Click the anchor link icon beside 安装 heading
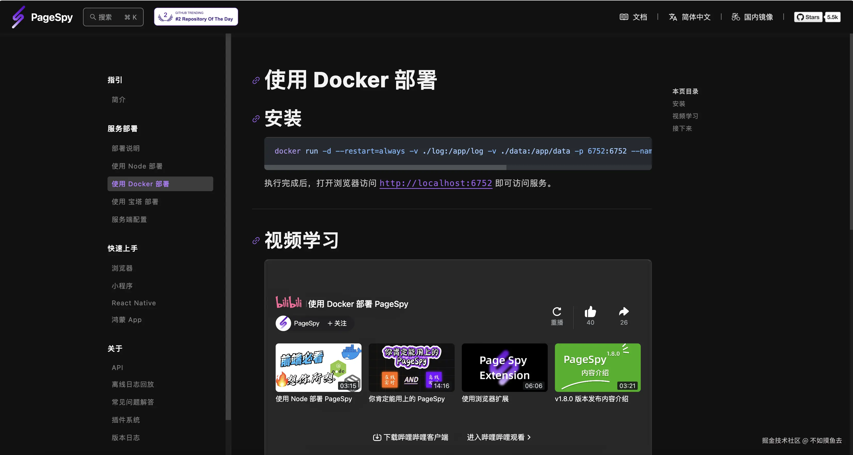The height and width of the screenshot is (455, 853). [256, 119]
